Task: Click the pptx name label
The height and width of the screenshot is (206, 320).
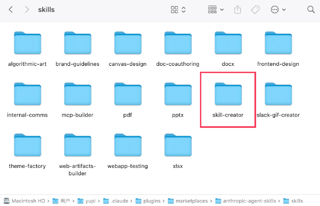Action: tap(178, 115)
